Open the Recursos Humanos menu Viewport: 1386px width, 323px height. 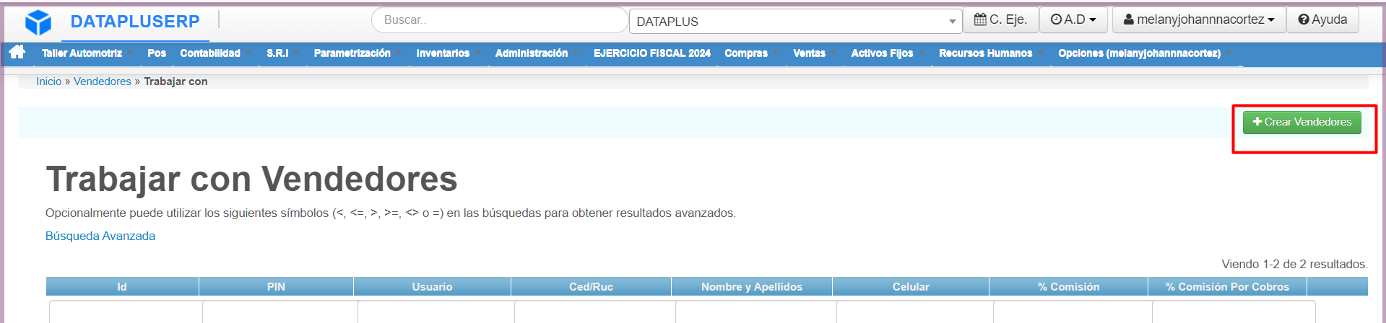(986, 53)
